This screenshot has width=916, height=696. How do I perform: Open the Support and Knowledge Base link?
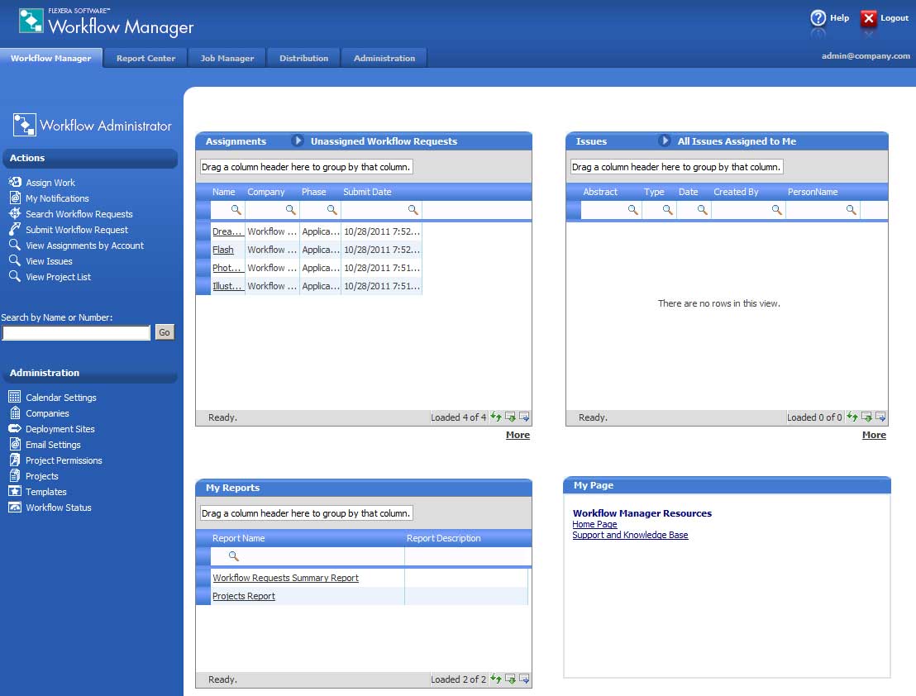630,535
